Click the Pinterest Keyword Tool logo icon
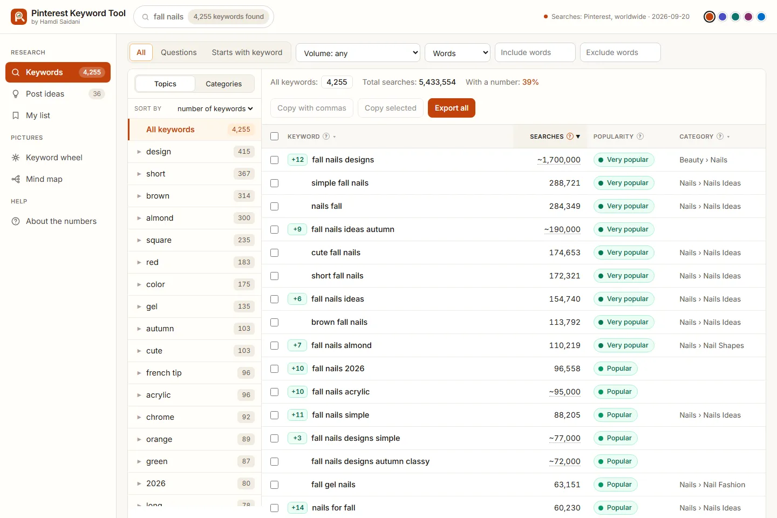The height and width of the screenshot is (518, 777). pos(19,17)
